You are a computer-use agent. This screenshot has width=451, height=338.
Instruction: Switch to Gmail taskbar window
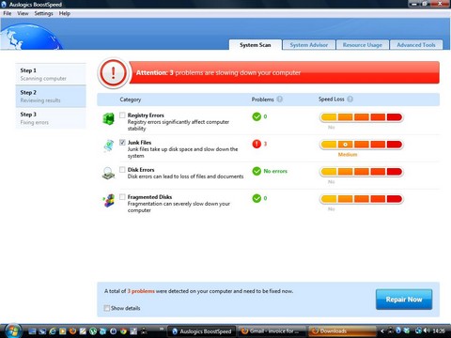coord(272,330)
